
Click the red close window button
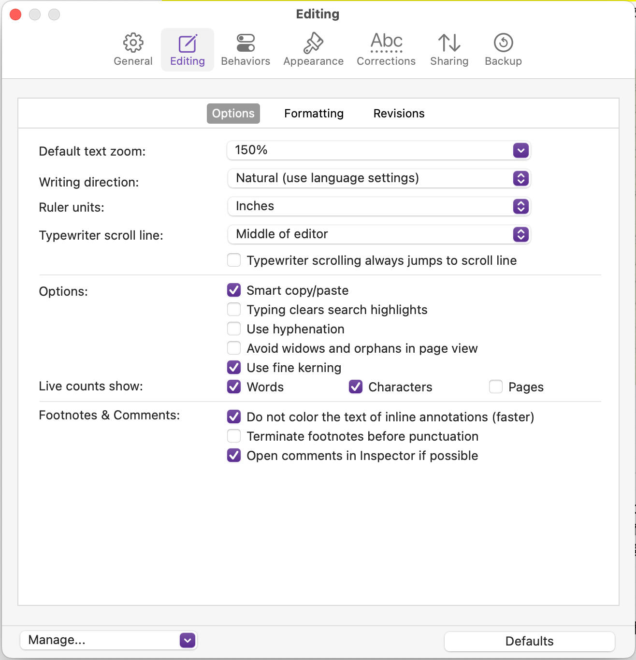pyautogui.click(x=15, y=14)
